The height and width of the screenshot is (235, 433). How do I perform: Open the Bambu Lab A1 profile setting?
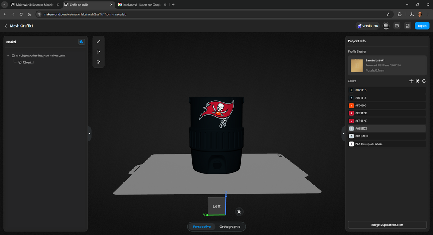(387, 66)
